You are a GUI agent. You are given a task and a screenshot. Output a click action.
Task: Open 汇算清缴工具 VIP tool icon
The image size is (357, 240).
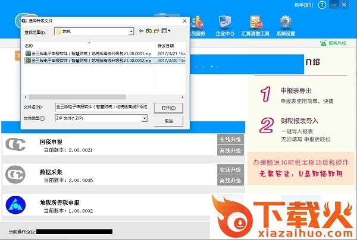tap(255, 26)
